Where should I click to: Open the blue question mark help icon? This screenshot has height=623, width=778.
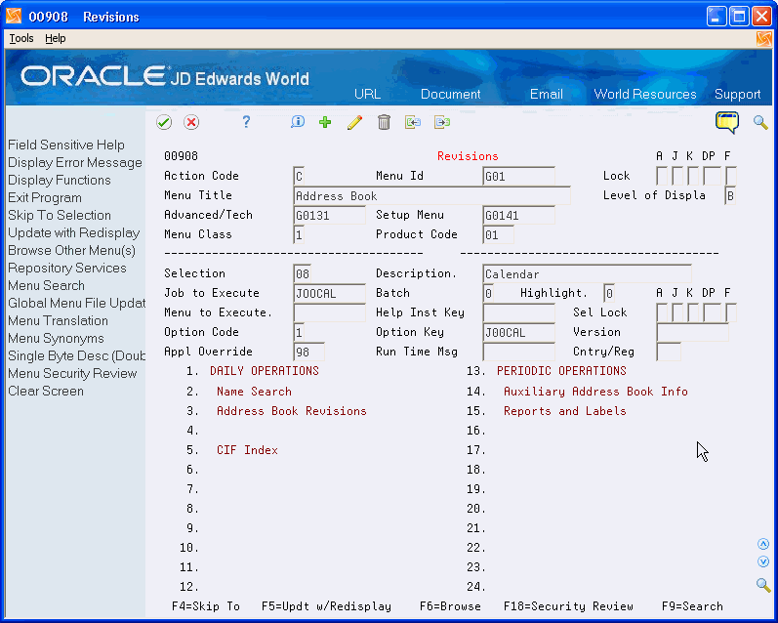pos(246,122)
